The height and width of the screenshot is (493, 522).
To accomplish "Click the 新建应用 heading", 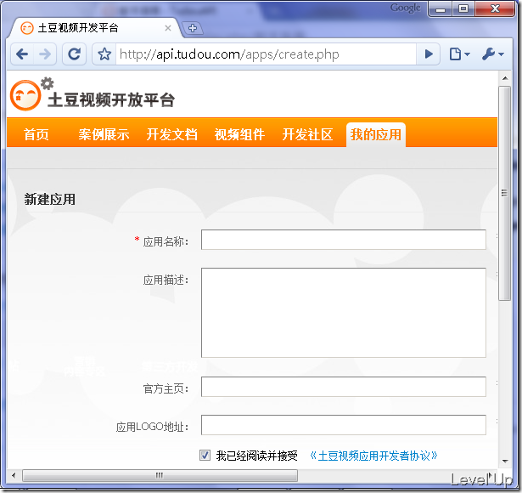I will 49,200.
